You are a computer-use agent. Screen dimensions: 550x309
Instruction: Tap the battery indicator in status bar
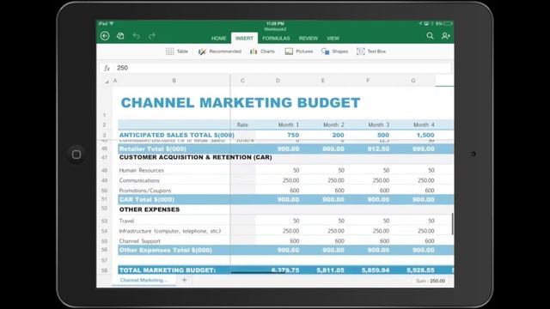[x=449, y=23]
